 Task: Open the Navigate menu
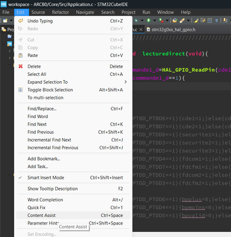pos(85,12)
